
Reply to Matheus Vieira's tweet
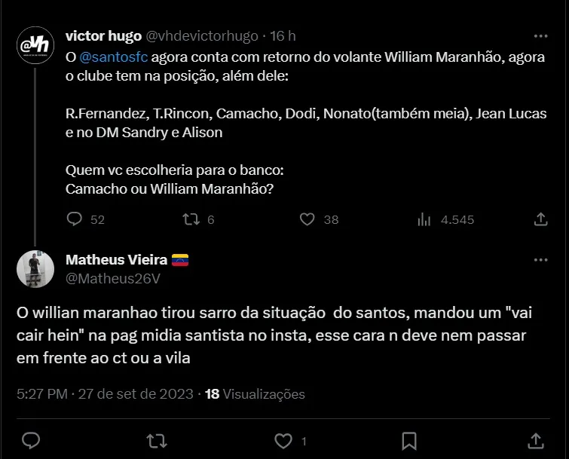click(31, 440)
